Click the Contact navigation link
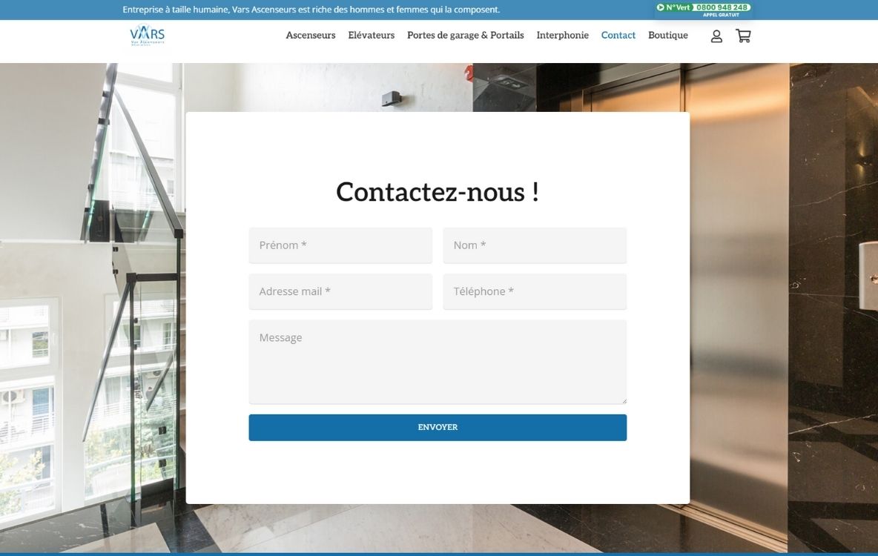Image resolution: width=878 pixels, height=556 pixels. (x=618, y=36)
